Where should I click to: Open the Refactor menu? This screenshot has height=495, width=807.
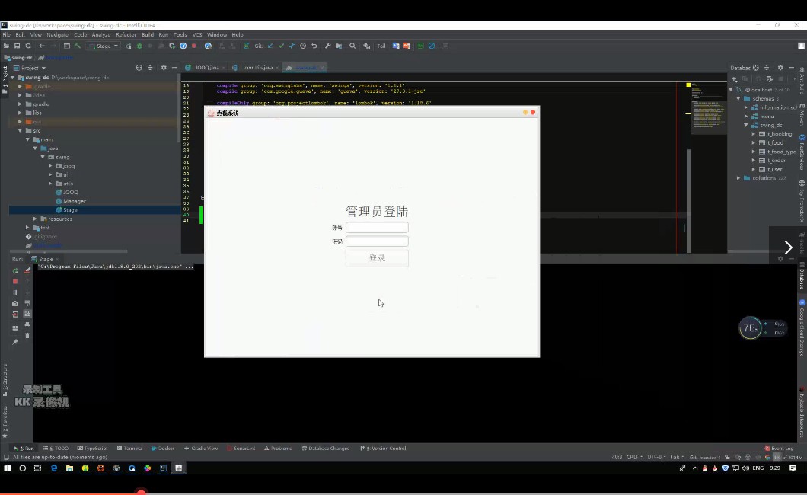pyautogui.click(x=126, y=35)
